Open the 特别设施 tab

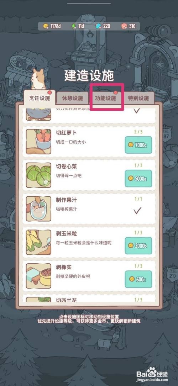pos(138,98)
